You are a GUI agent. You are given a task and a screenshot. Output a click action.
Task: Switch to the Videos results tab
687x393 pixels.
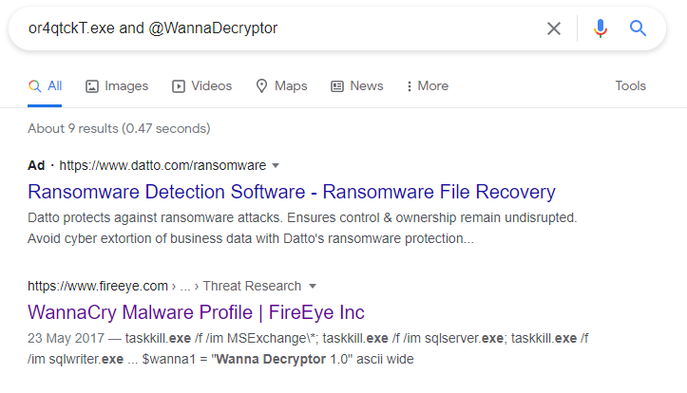coord(202,85)
